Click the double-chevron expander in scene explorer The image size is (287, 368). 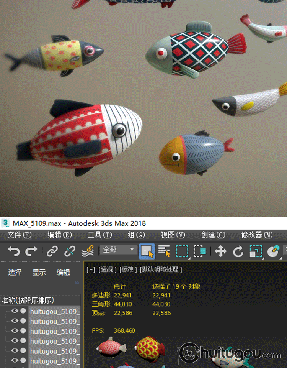tap(77, 283)
